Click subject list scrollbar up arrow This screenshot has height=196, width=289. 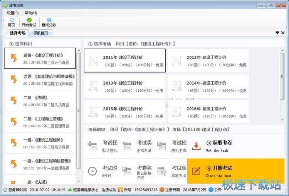79,50
